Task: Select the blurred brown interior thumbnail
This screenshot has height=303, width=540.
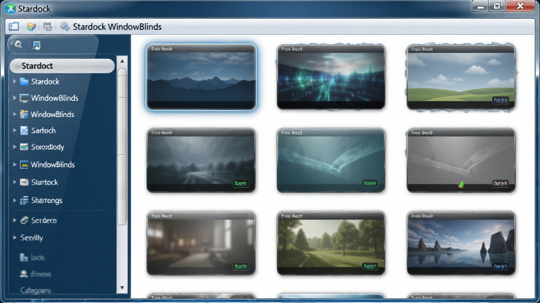Action: (201, 243)
